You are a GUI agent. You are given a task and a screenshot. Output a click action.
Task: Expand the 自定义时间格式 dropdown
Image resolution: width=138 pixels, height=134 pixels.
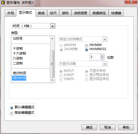click(x=105, y=39)
